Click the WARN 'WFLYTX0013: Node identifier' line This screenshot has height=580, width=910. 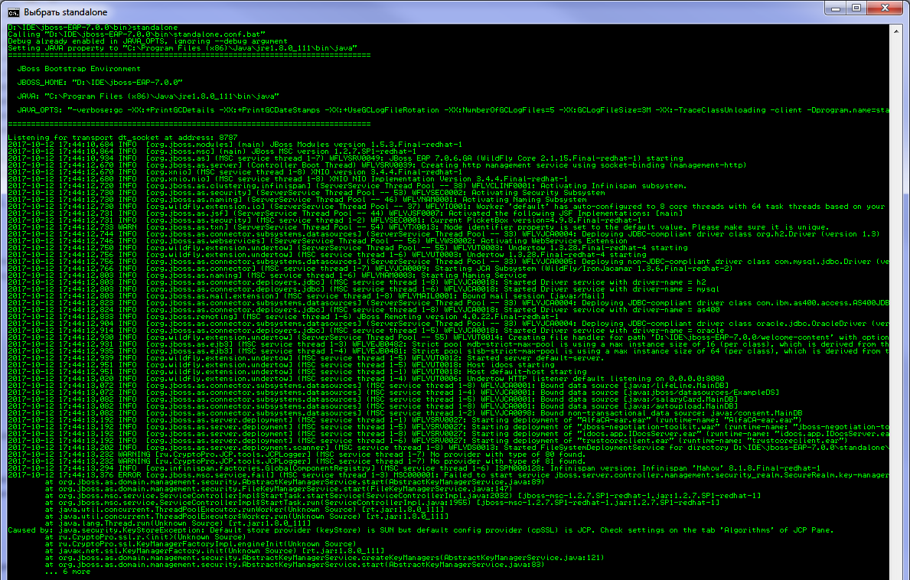click(419, 227)
